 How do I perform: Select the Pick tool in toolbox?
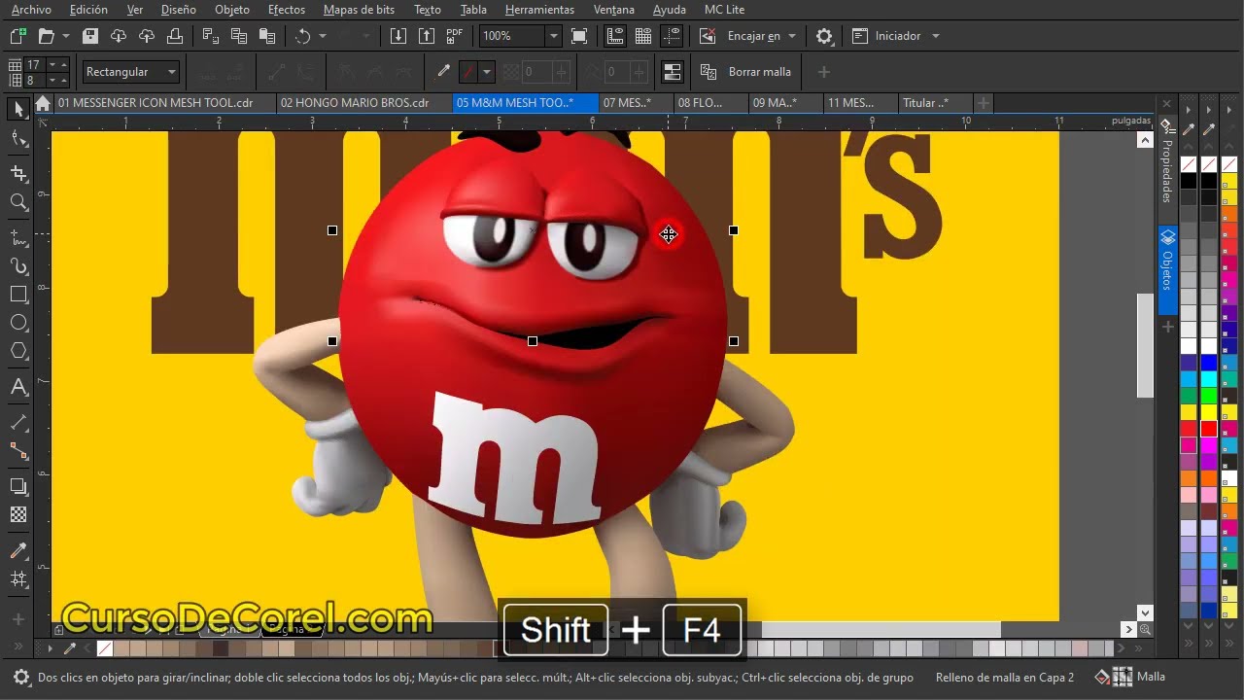pyautogui.click(x=17, y=109)
